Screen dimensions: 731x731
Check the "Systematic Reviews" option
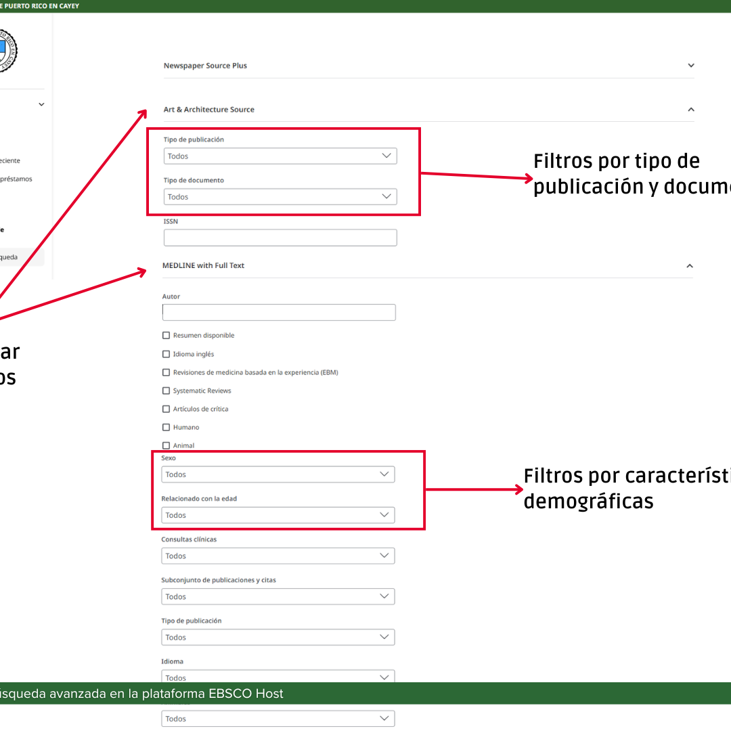tap(166, 391)
